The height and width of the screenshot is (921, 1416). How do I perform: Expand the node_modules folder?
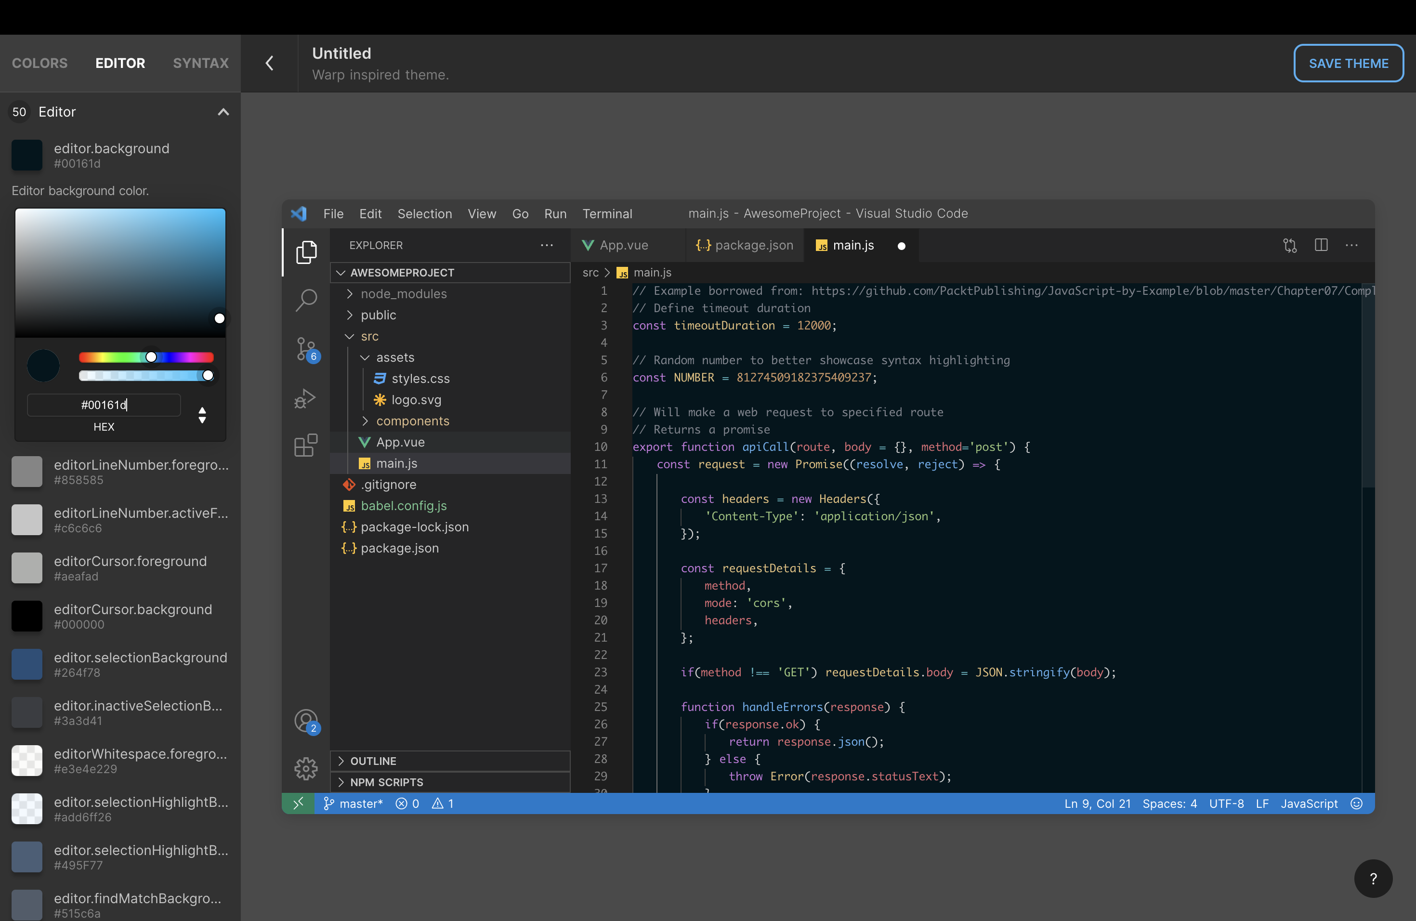click(404, 294)
